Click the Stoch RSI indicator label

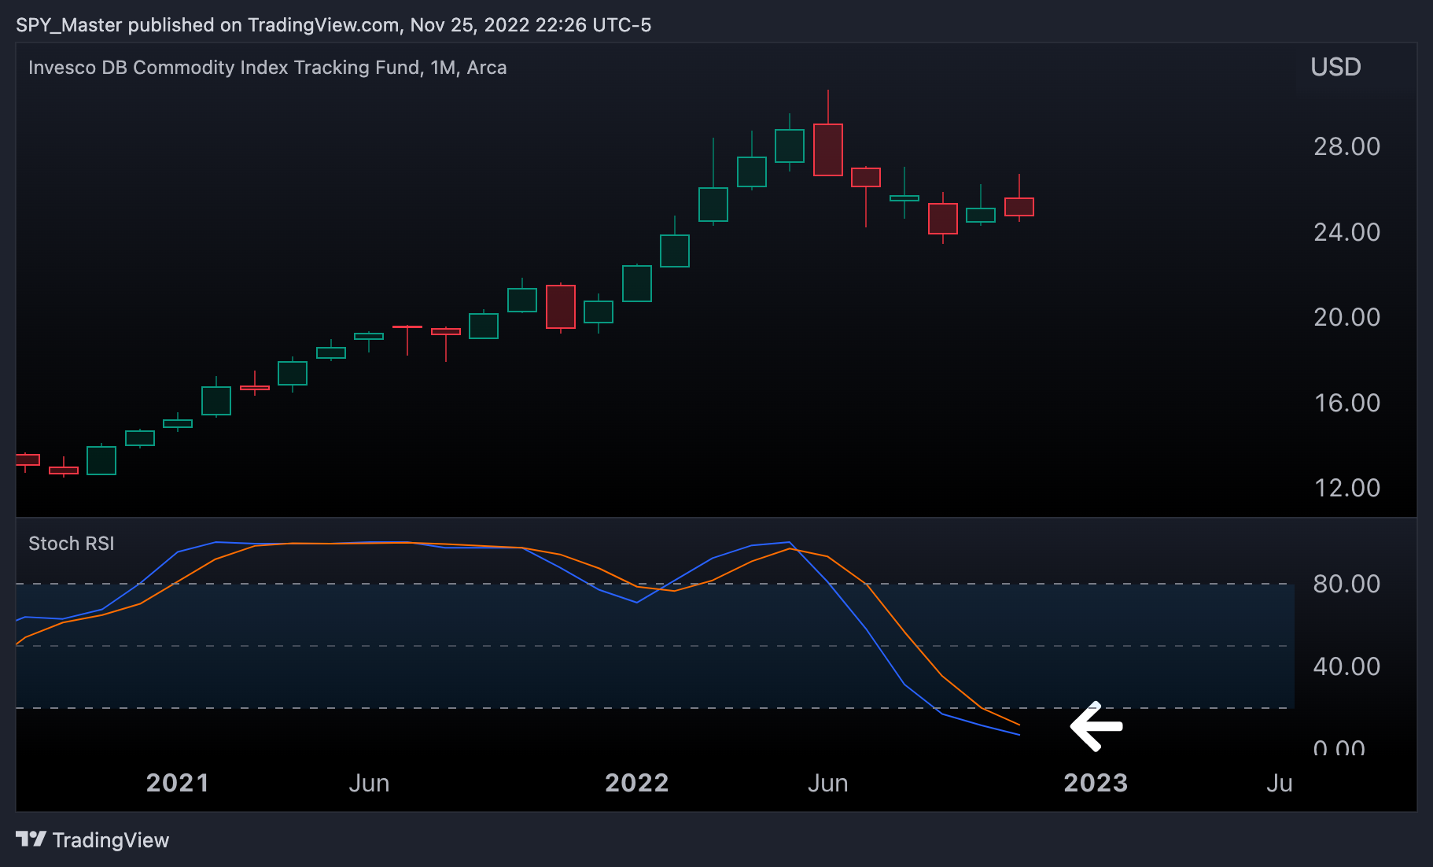coord(72,544)
